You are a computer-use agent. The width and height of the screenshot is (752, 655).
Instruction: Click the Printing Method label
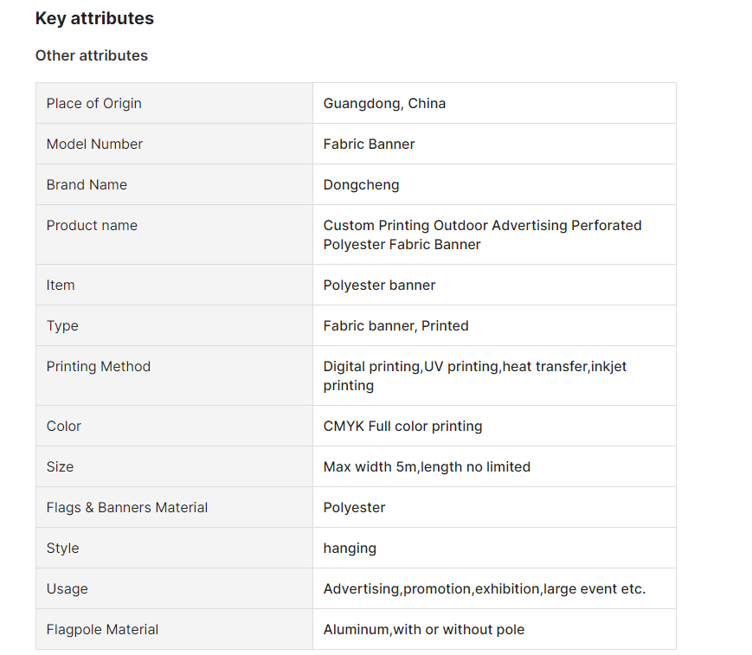coord(99,367)
